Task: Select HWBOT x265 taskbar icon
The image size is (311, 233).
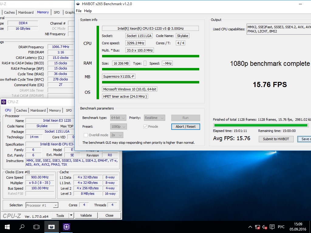Action: 51,227
